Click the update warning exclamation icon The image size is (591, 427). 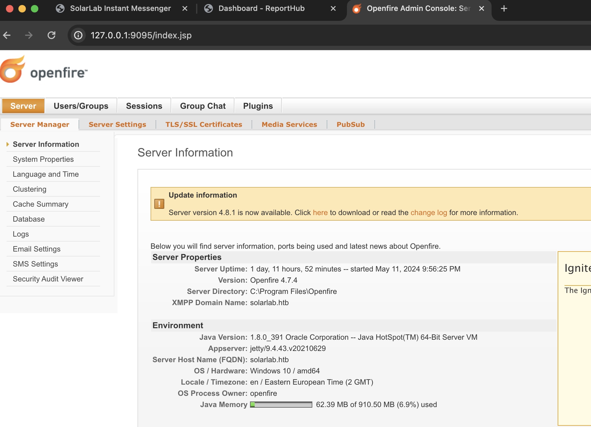[x=159, y=204]
